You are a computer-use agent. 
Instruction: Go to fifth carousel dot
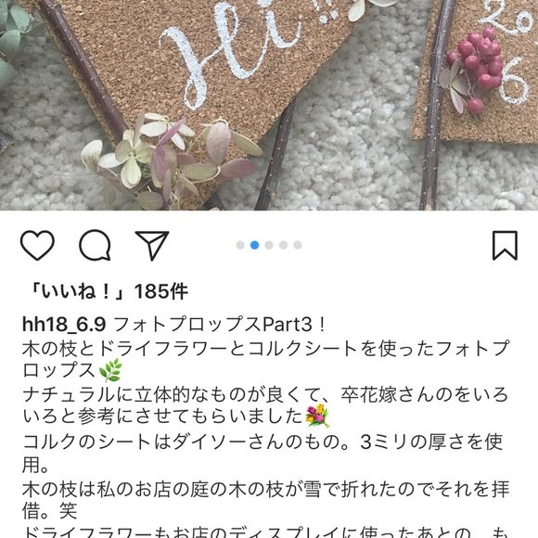click(x=298, y=245)
